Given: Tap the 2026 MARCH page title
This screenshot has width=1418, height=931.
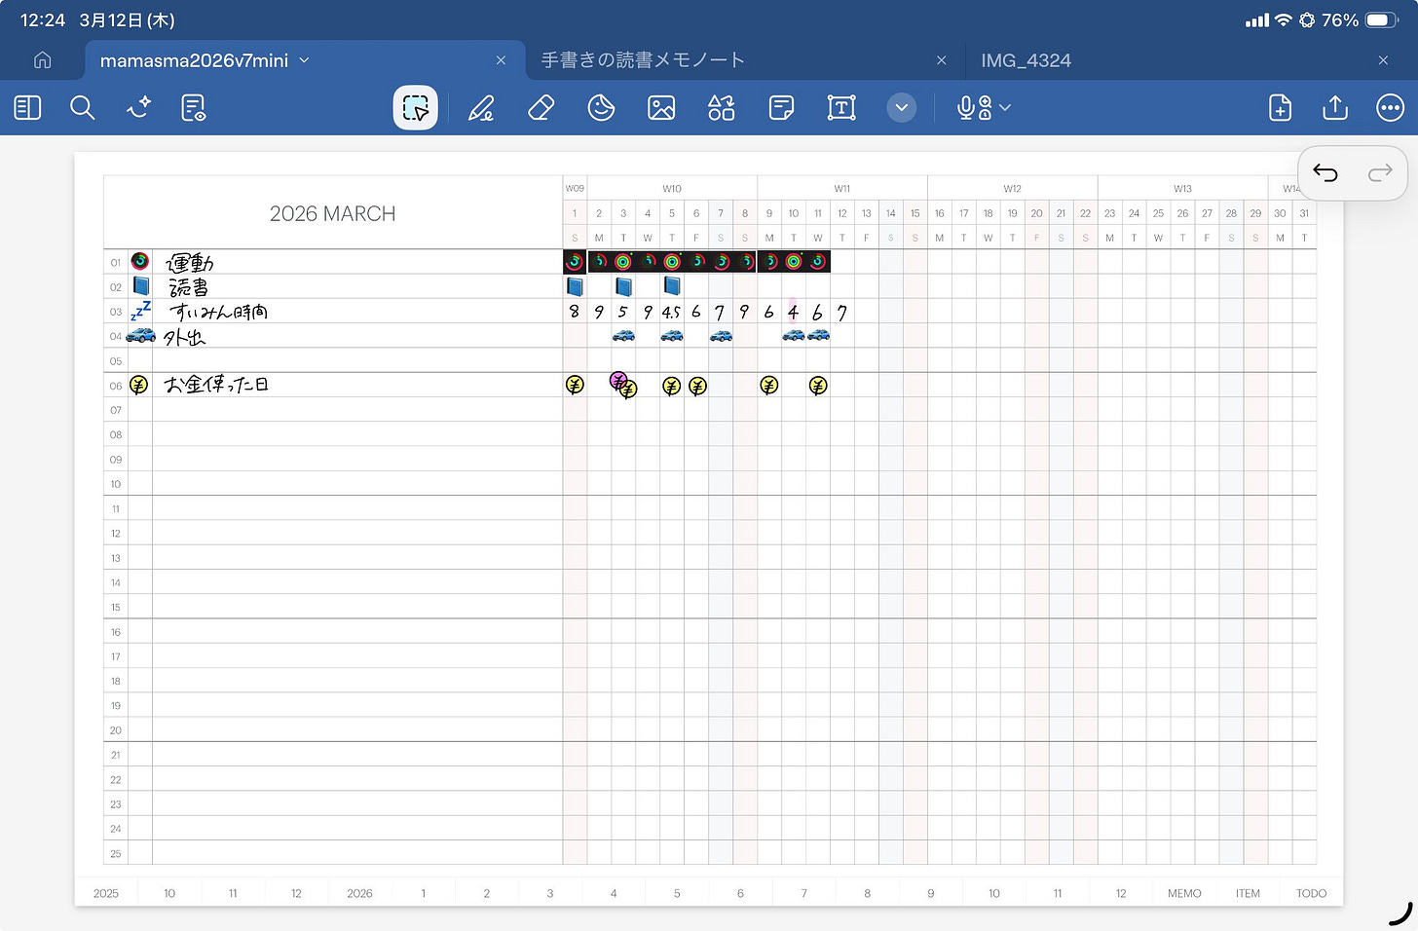Looking at the screenshot, I should click(x=332, y=214).
